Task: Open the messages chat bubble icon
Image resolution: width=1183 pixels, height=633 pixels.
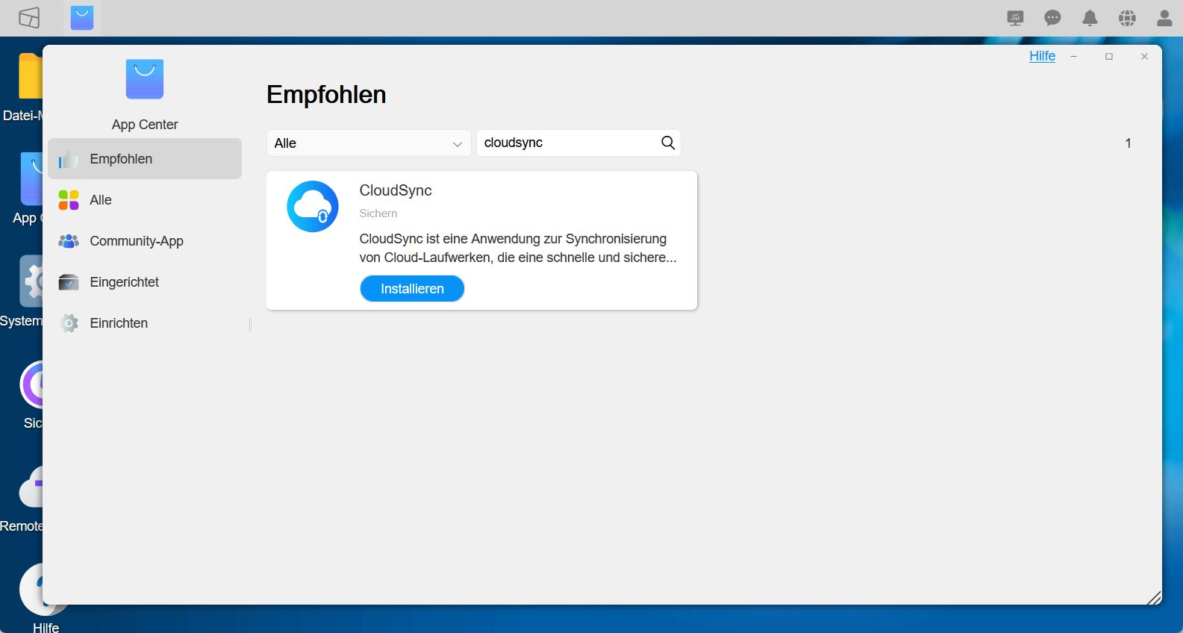Action: [1052, 18]
